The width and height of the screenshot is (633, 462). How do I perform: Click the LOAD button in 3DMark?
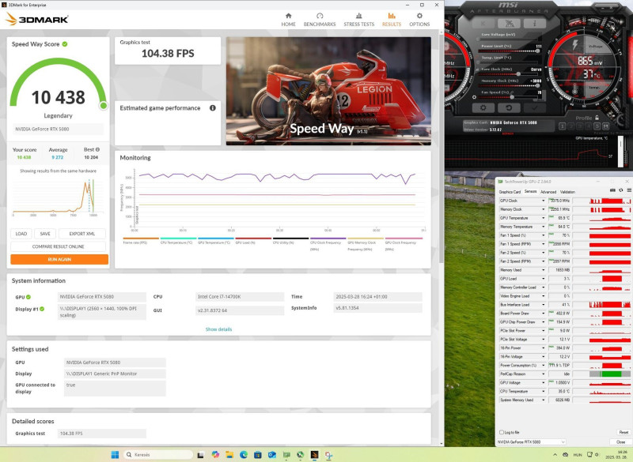point(21,234)
